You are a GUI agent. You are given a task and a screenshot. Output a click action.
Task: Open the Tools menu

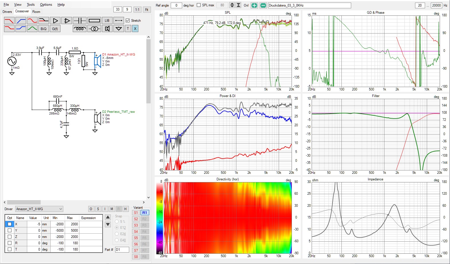[31, 5]
